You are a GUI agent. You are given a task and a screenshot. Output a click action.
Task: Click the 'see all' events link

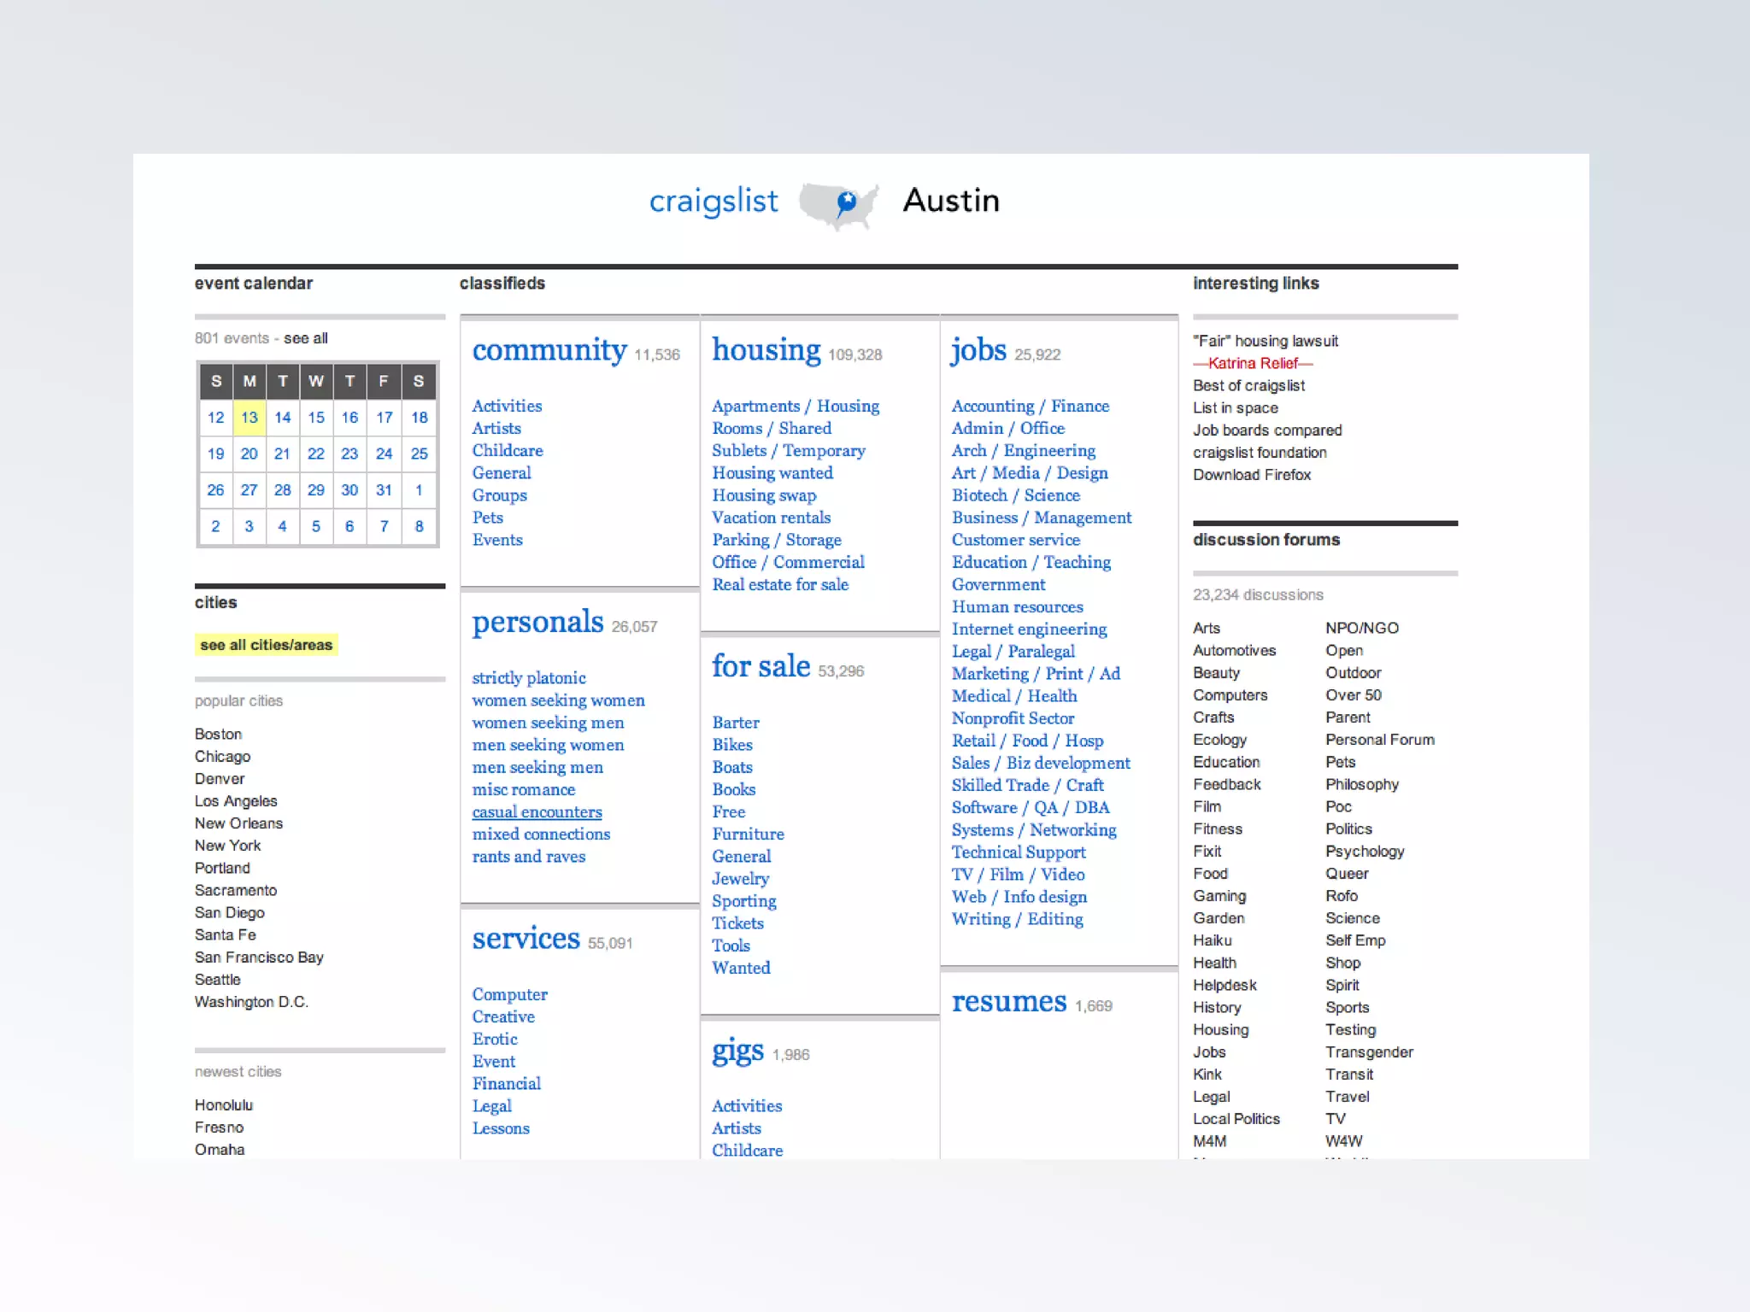pyautogui.click(x=306, y=338)
